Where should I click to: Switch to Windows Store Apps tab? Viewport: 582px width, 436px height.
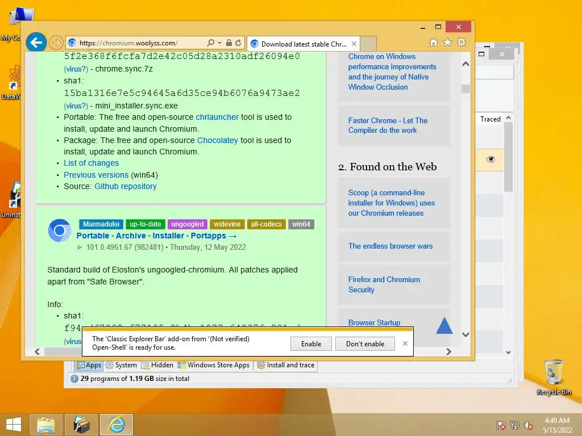point(214,365)
